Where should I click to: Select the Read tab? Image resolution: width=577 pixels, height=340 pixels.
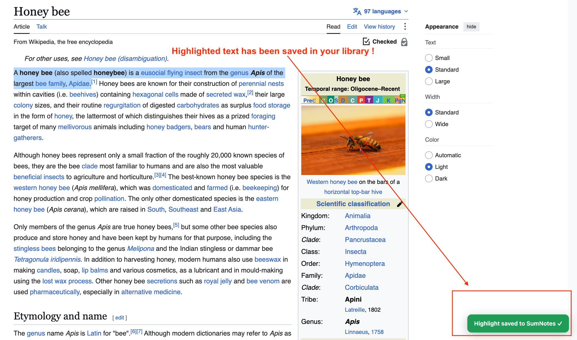click(333, 27)
